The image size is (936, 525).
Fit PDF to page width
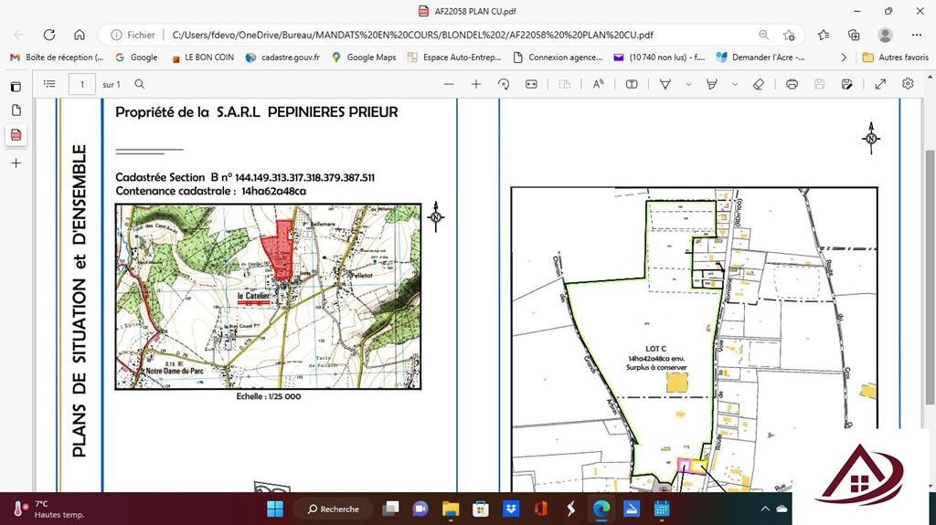[531, 84]
